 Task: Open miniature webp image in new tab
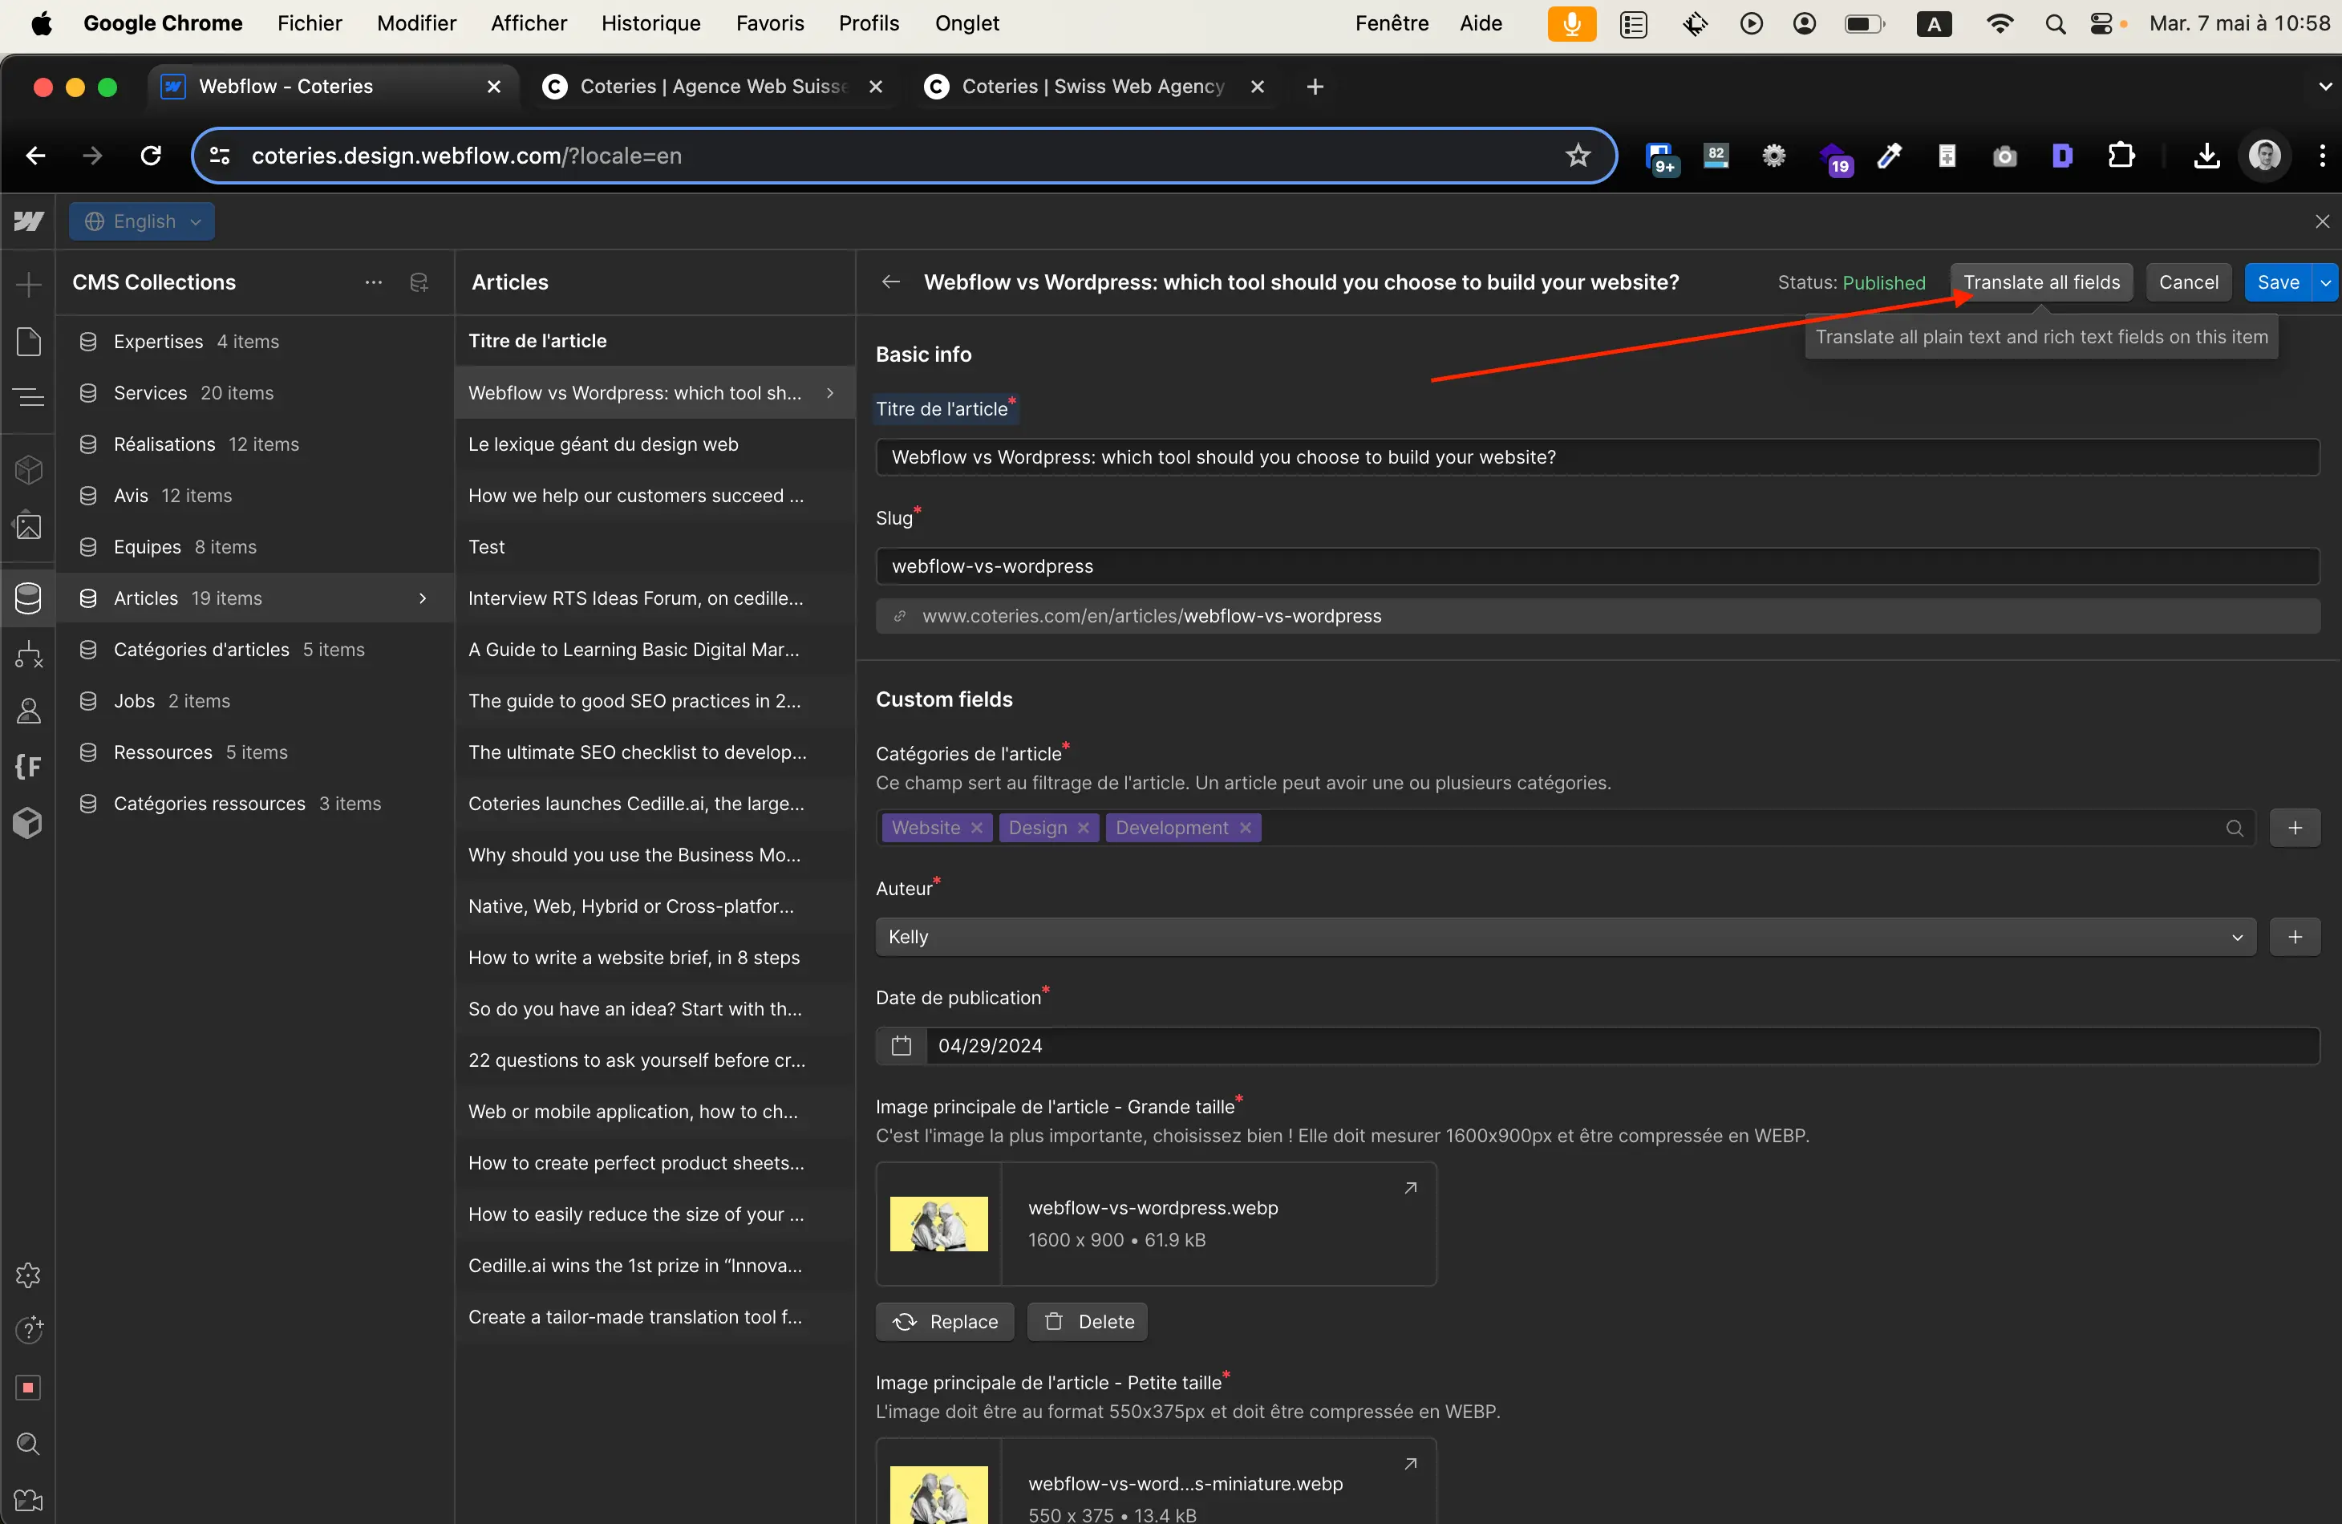click(x=1410, y=1463)
